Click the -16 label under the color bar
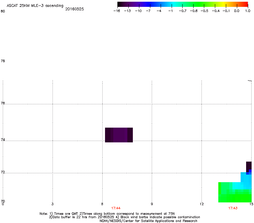Viewport: 254px width, 223px height. (x=117, y=11)
